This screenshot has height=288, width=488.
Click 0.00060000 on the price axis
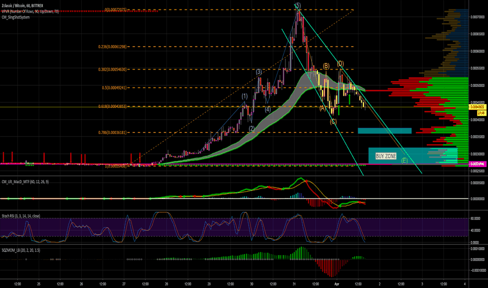(x=478, y=51)
